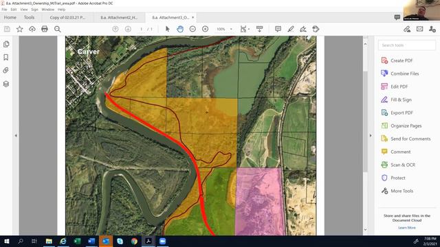The image size is (440, 247).
Task: Click the page number field
Action: [x=141, y=29]
